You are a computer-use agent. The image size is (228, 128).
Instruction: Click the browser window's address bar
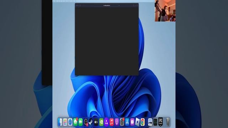tap(107, 6)
